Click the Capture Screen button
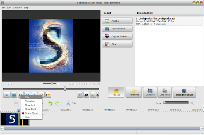The width and height of the screenshot is (204, 135). 117,37
